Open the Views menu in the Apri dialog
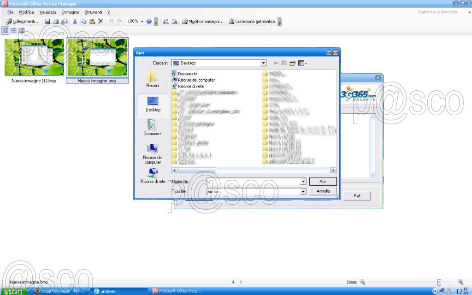The width and height of the screenshot is (472, 295). tap(302, 63)
